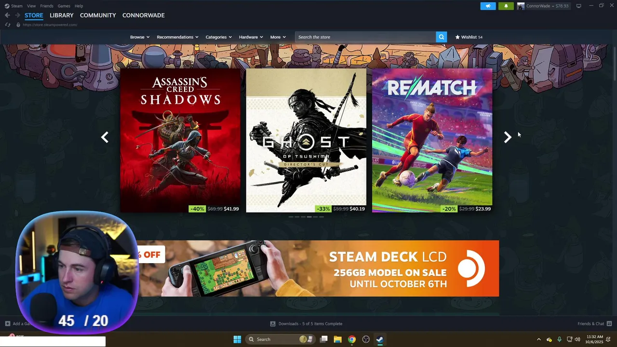Viewport: 617px width, 347px height.
Task: Click the blue search magnifier button
Action: click(x=441, y=37)
